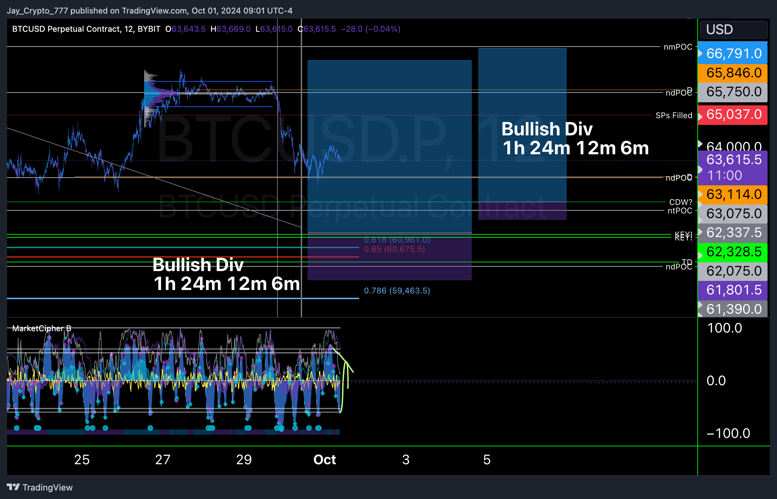The width and height of the screenshot is (777, 499).
Task: Click the TradingView logo at bottom left
Action: coord(39,487)
